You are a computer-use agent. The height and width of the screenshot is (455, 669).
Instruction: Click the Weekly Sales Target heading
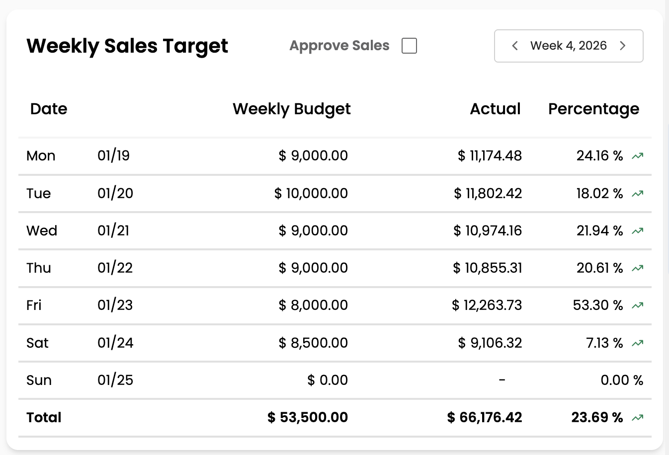point(127,46)
